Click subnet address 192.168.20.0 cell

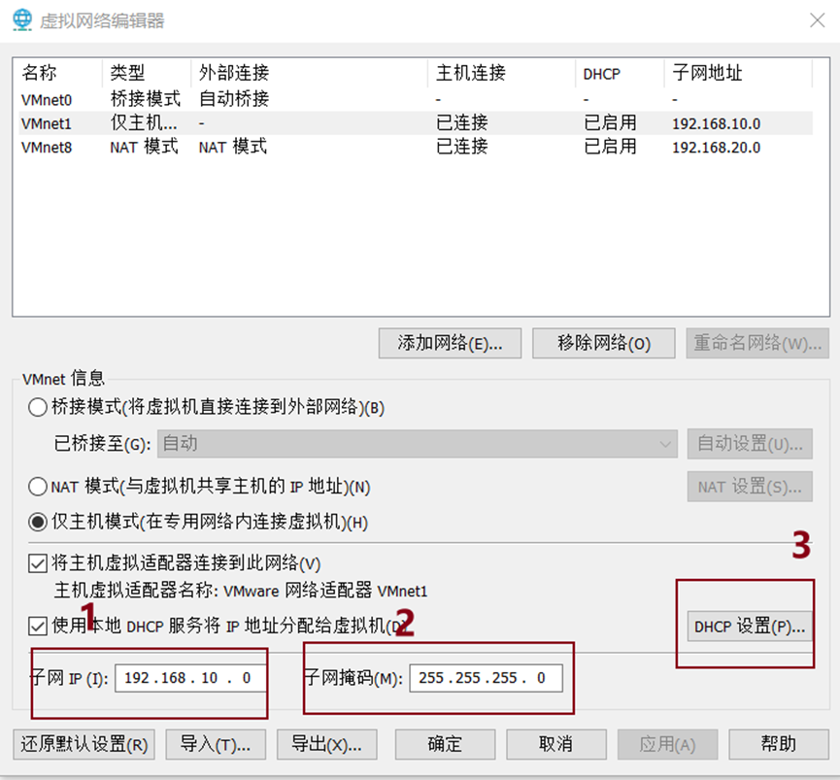(x=717, y=148)
